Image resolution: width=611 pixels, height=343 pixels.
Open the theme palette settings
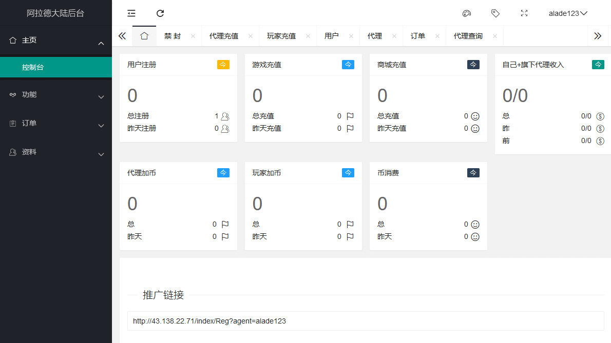click(466, 13)
